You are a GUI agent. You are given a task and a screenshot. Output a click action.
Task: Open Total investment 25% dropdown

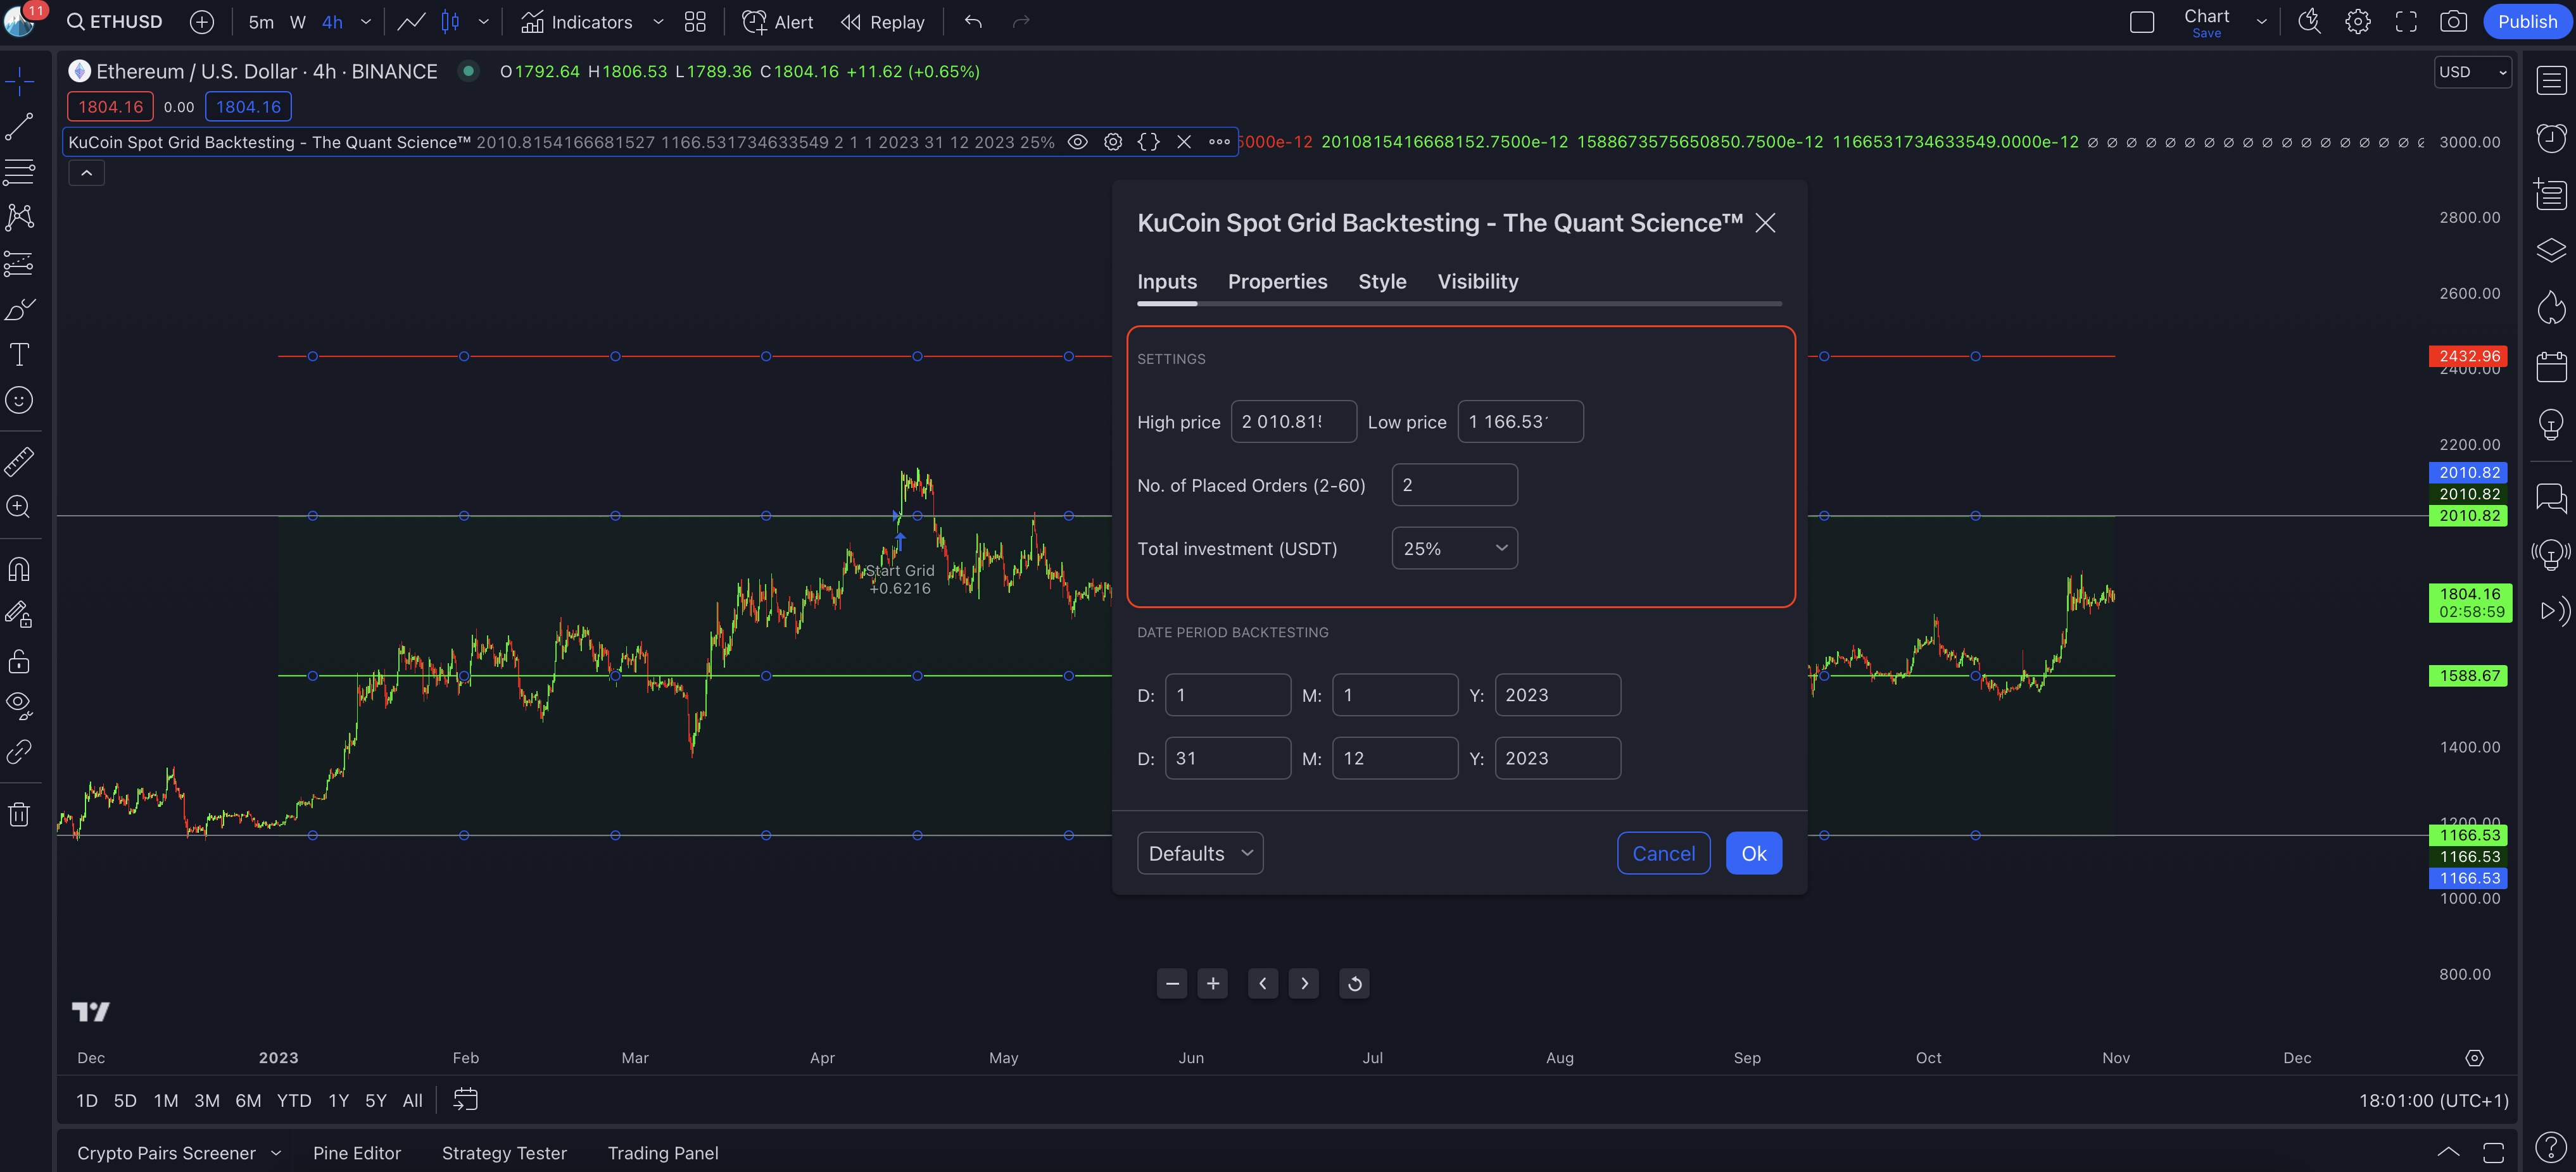coord(1454,549)
